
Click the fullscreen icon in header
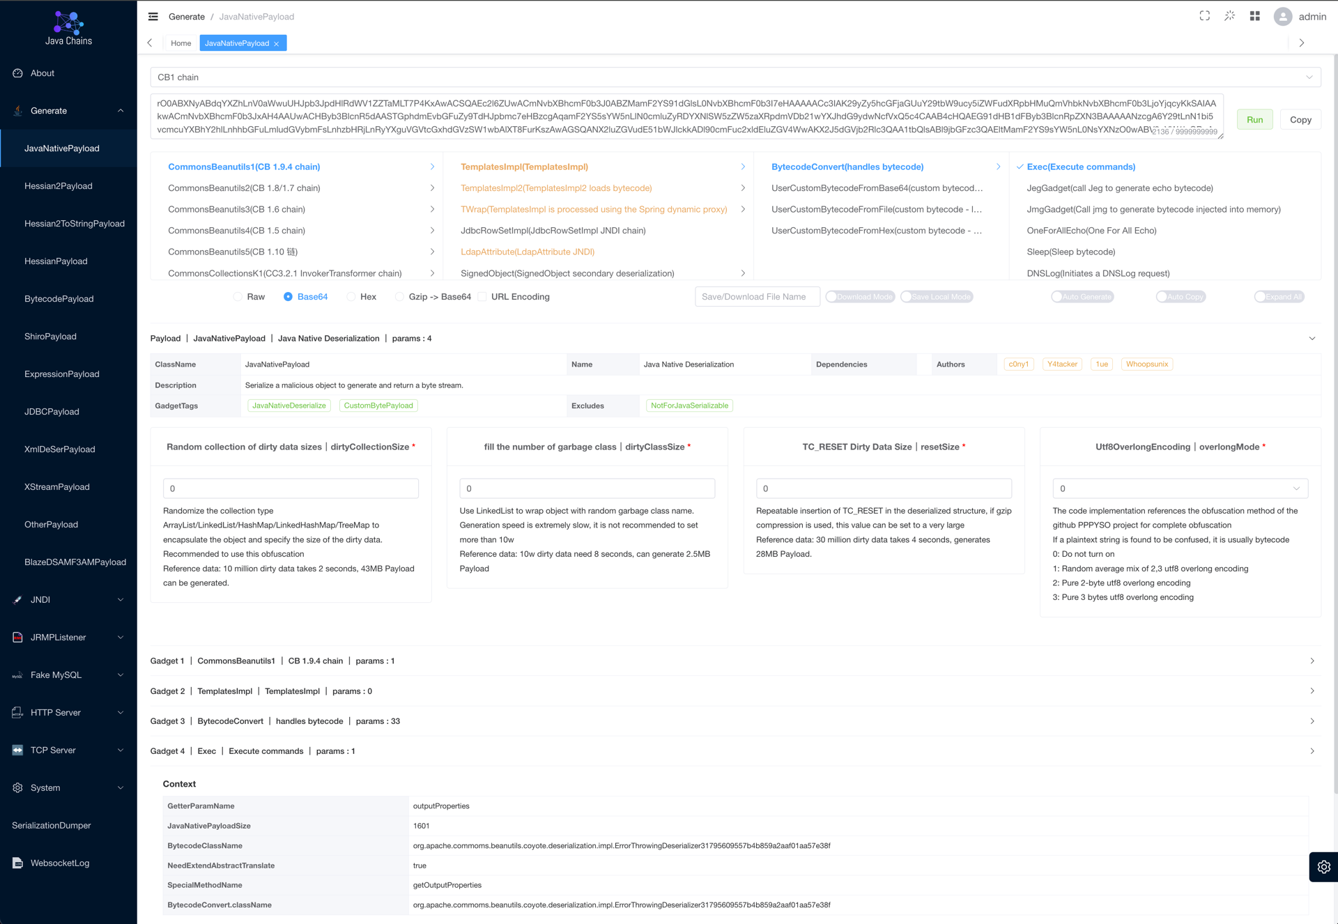tap(1204, 16)
